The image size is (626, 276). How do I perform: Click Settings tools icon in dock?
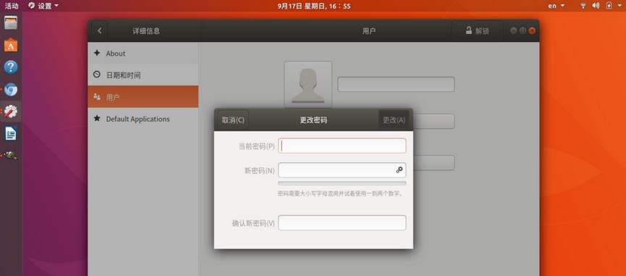pos(11,112)
